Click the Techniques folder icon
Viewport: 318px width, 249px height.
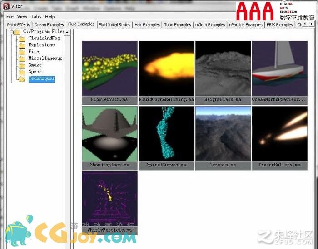22,79
